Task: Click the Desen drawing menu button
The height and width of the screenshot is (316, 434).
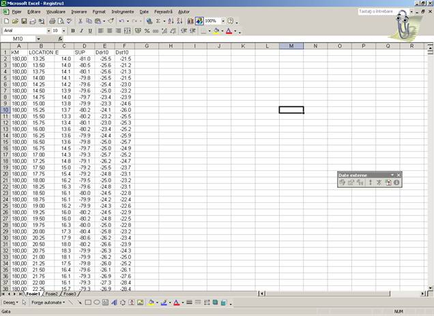Action: click(x=10, y=302)
